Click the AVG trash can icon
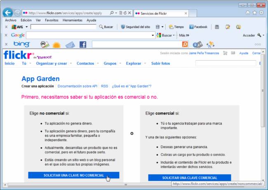Image resolution: width=268 pixels, height=190 pixels. tap(158, 27)
